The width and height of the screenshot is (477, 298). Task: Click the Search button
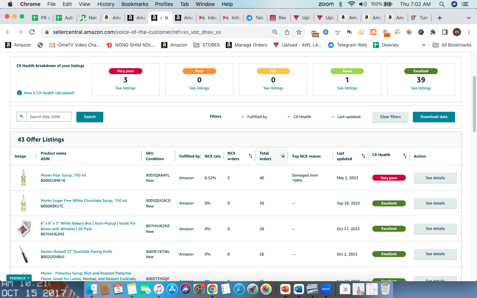pos(90,117)
